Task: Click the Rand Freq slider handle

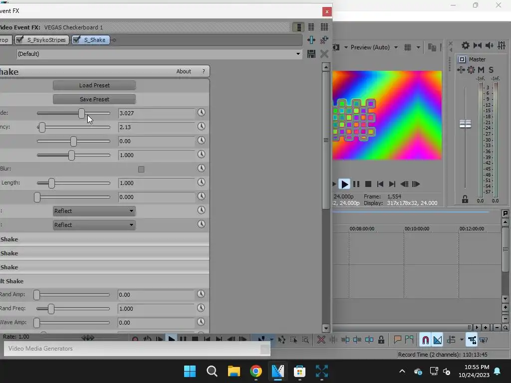Action: tap(51, 309)
